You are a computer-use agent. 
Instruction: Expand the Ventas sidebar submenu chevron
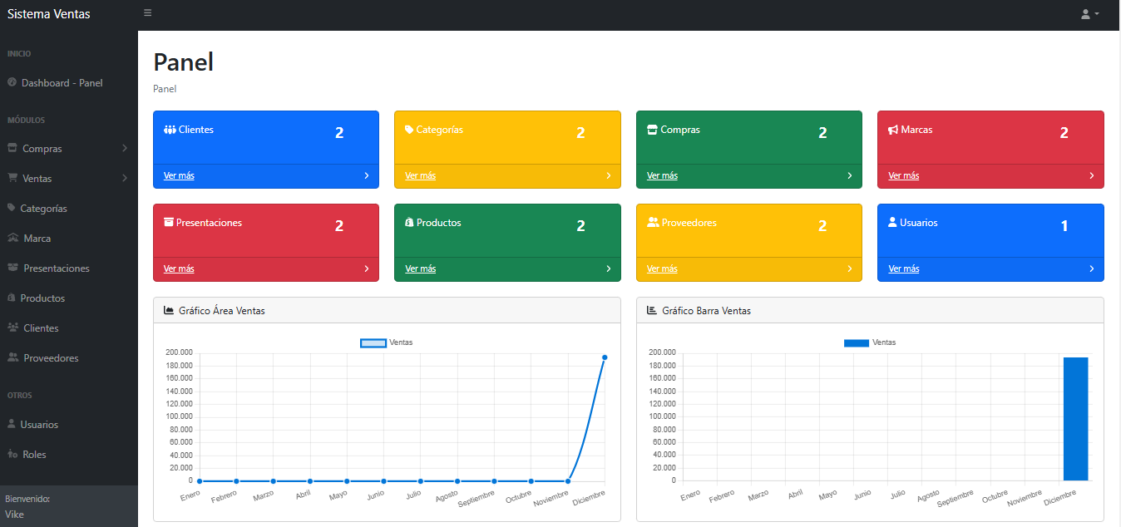click(x=125, y=179)
